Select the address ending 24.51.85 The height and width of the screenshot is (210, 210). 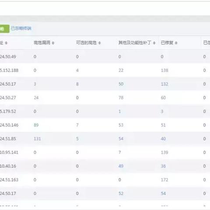8,139
